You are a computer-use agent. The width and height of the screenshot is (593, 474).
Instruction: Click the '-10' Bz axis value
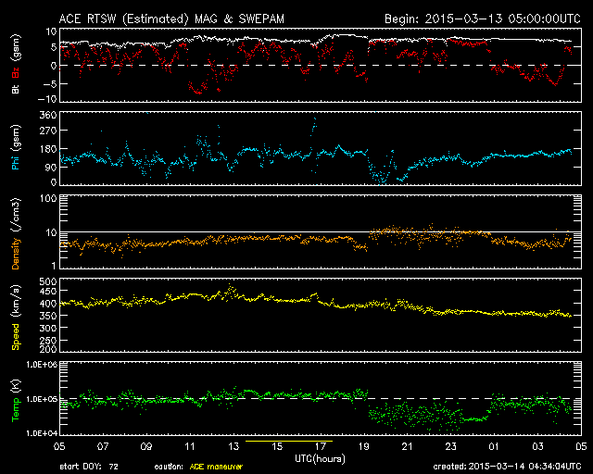click(46, 99)
